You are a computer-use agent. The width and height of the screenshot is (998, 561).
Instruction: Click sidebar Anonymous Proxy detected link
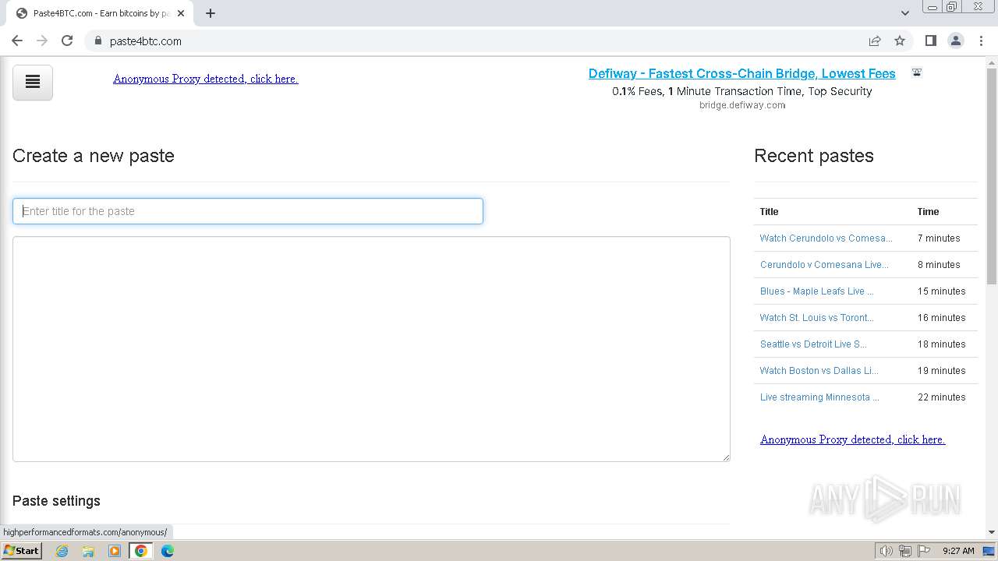[852, 439]
